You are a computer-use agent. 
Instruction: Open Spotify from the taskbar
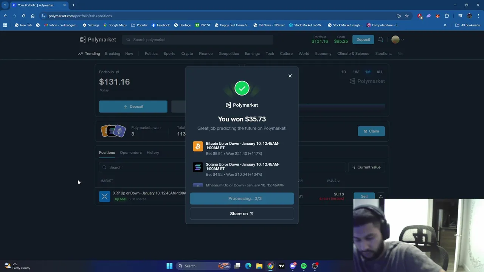(304, 266)
